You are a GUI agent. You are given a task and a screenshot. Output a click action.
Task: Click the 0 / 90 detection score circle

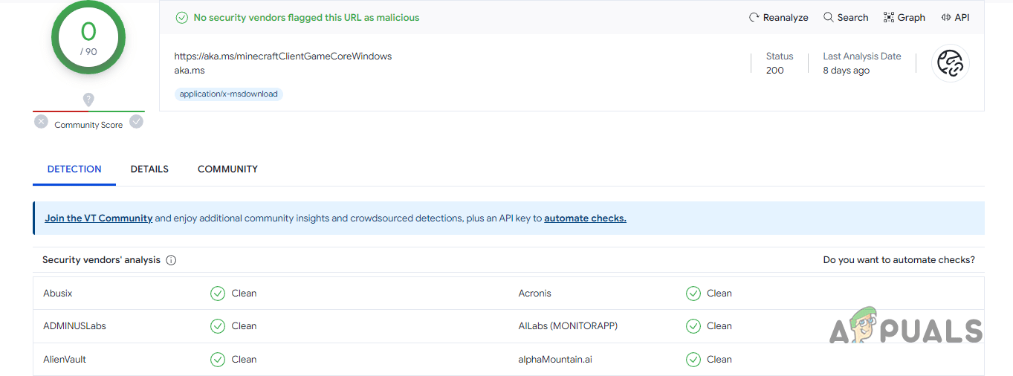tap(88, 37)
